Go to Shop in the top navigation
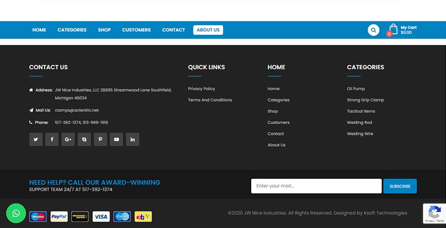Viewport: 446px width, 228px height. click(104, 30)
